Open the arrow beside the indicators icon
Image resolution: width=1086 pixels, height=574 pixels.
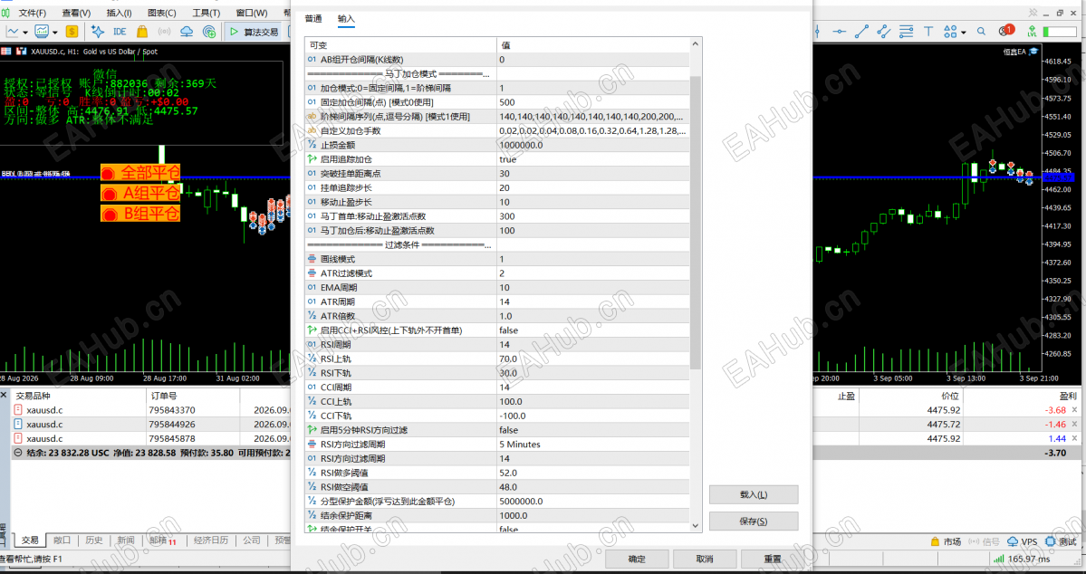55,32
